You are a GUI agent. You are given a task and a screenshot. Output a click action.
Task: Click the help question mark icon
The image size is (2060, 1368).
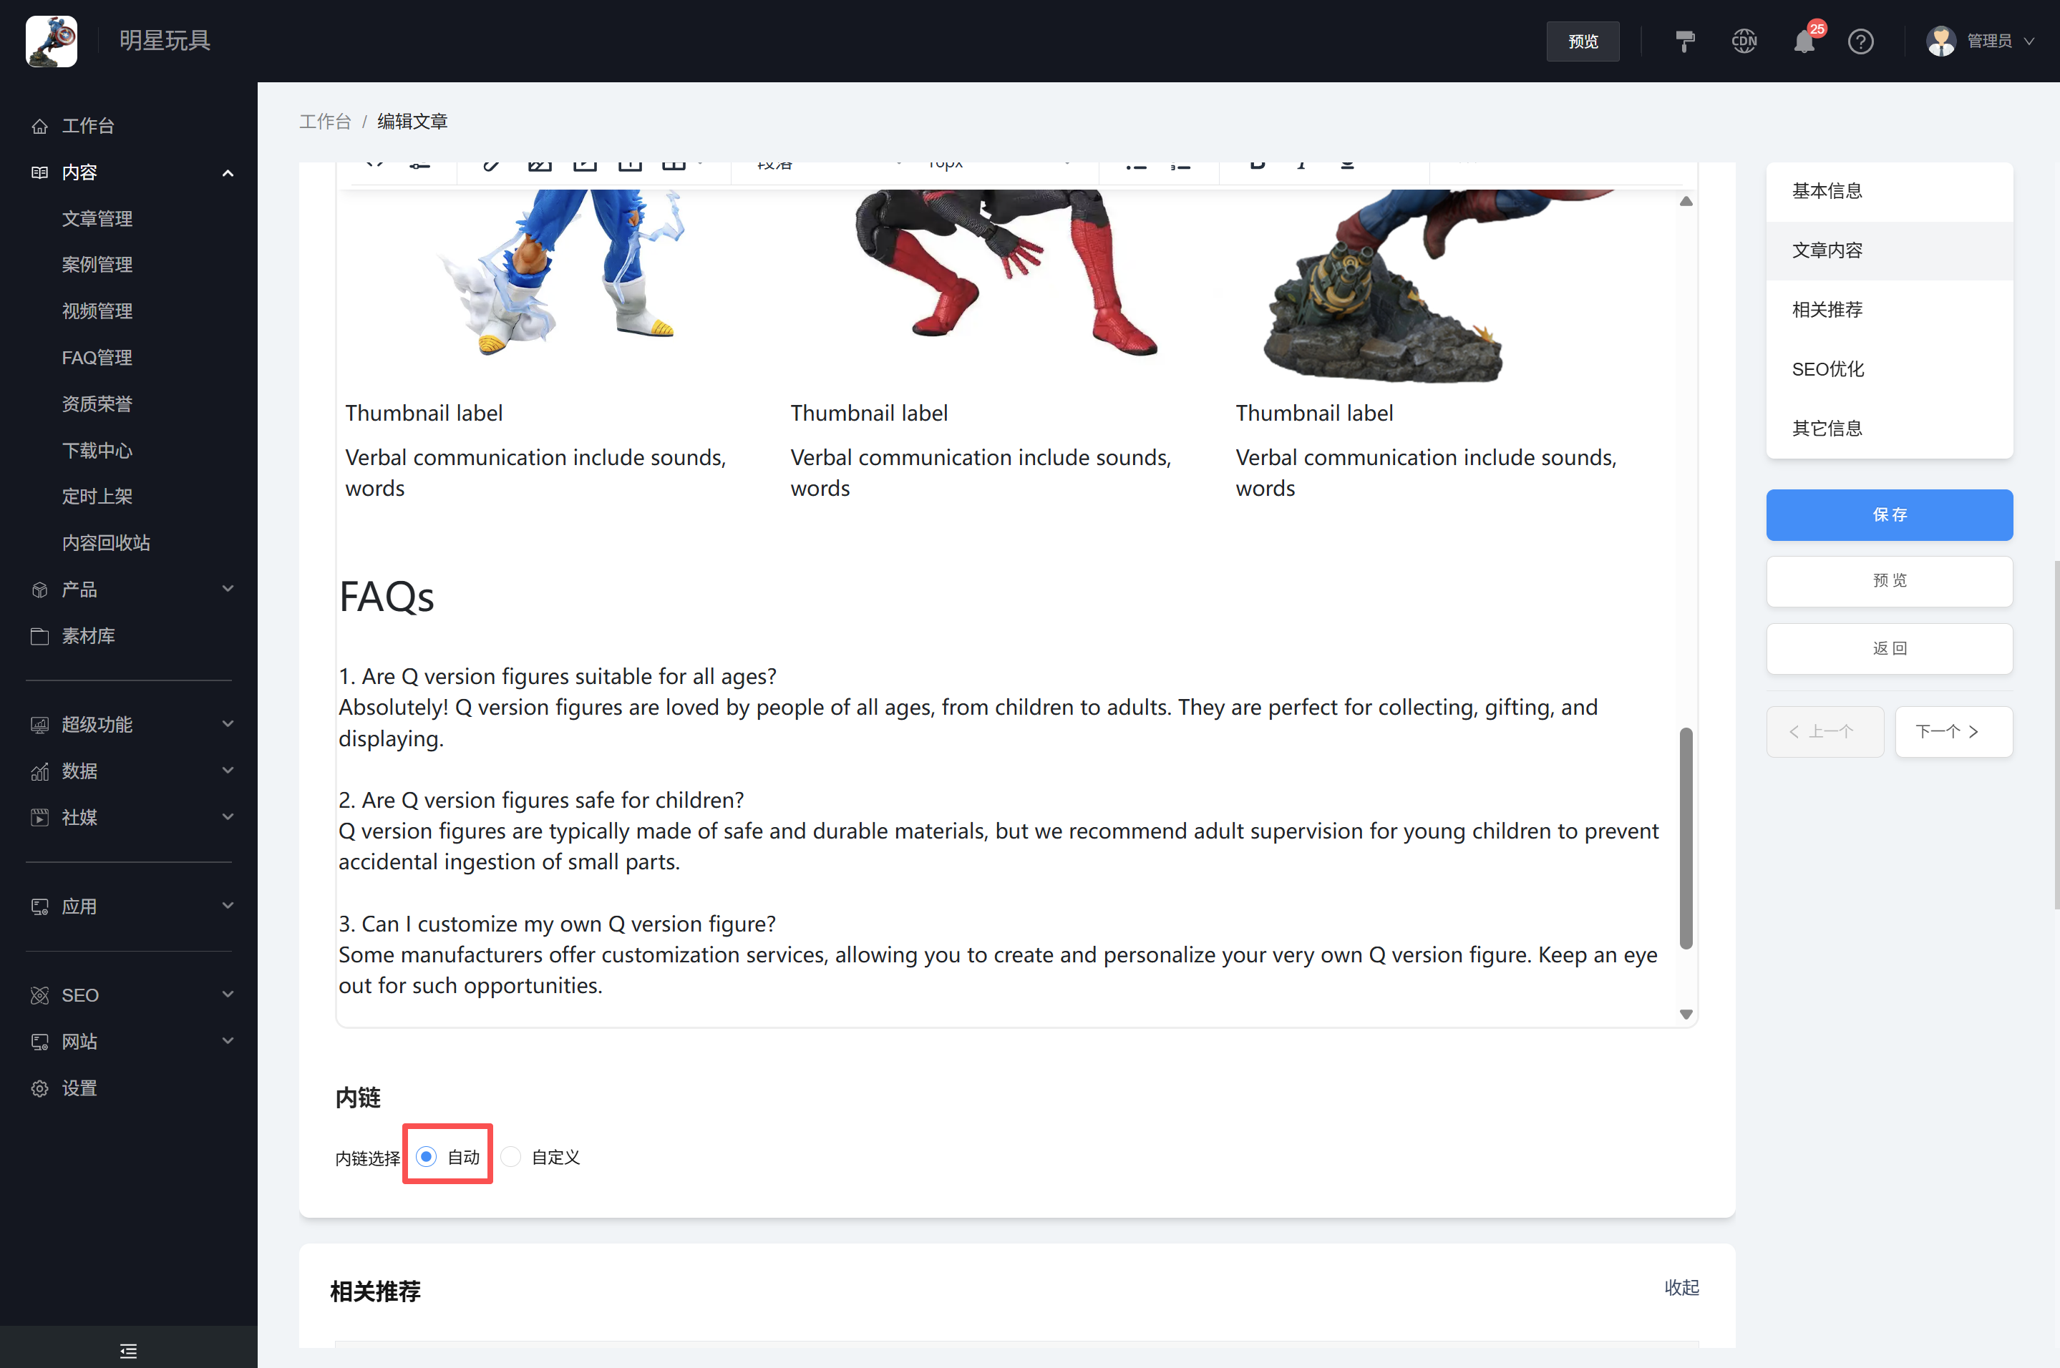point(1860,41)
